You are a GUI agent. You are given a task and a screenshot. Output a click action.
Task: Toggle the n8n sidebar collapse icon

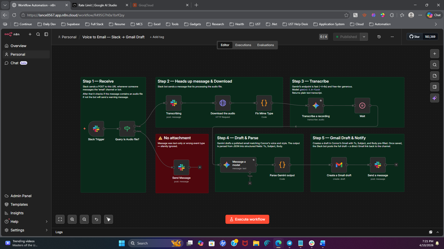[x=46, y=34]
